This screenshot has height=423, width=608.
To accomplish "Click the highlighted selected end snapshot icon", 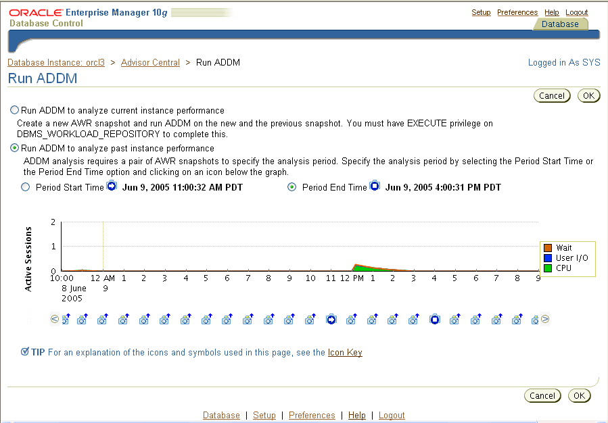I will point(435,318).
